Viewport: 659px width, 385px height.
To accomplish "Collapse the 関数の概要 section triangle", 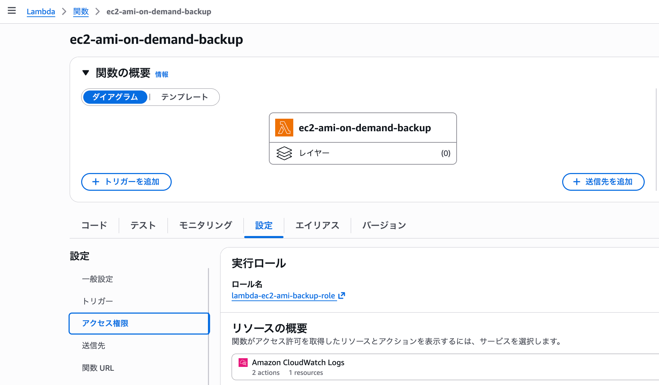I will 86,73.
